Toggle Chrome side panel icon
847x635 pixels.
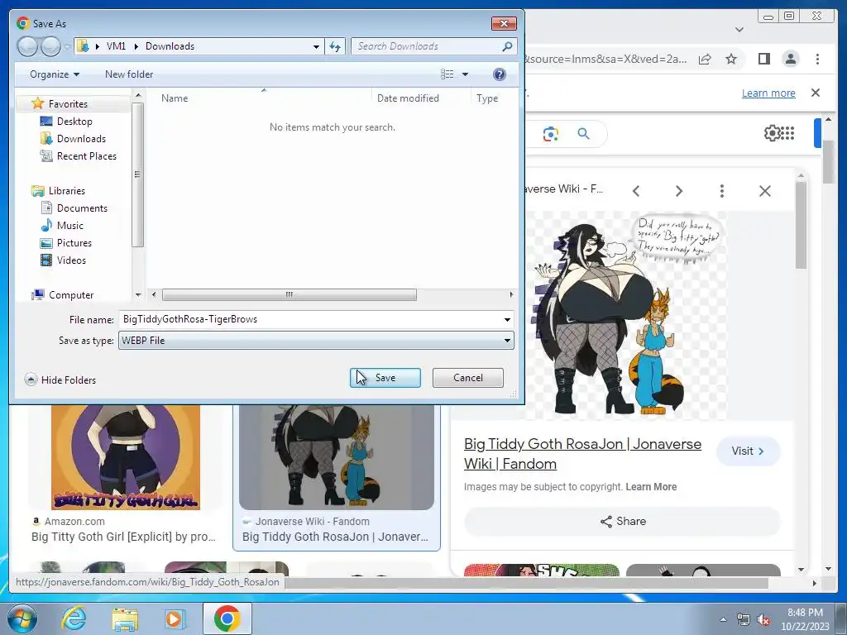click(763, 59)
